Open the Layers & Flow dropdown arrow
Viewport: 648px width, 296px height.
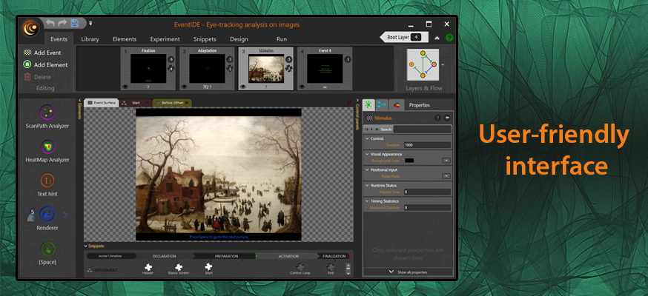point(443,64)
